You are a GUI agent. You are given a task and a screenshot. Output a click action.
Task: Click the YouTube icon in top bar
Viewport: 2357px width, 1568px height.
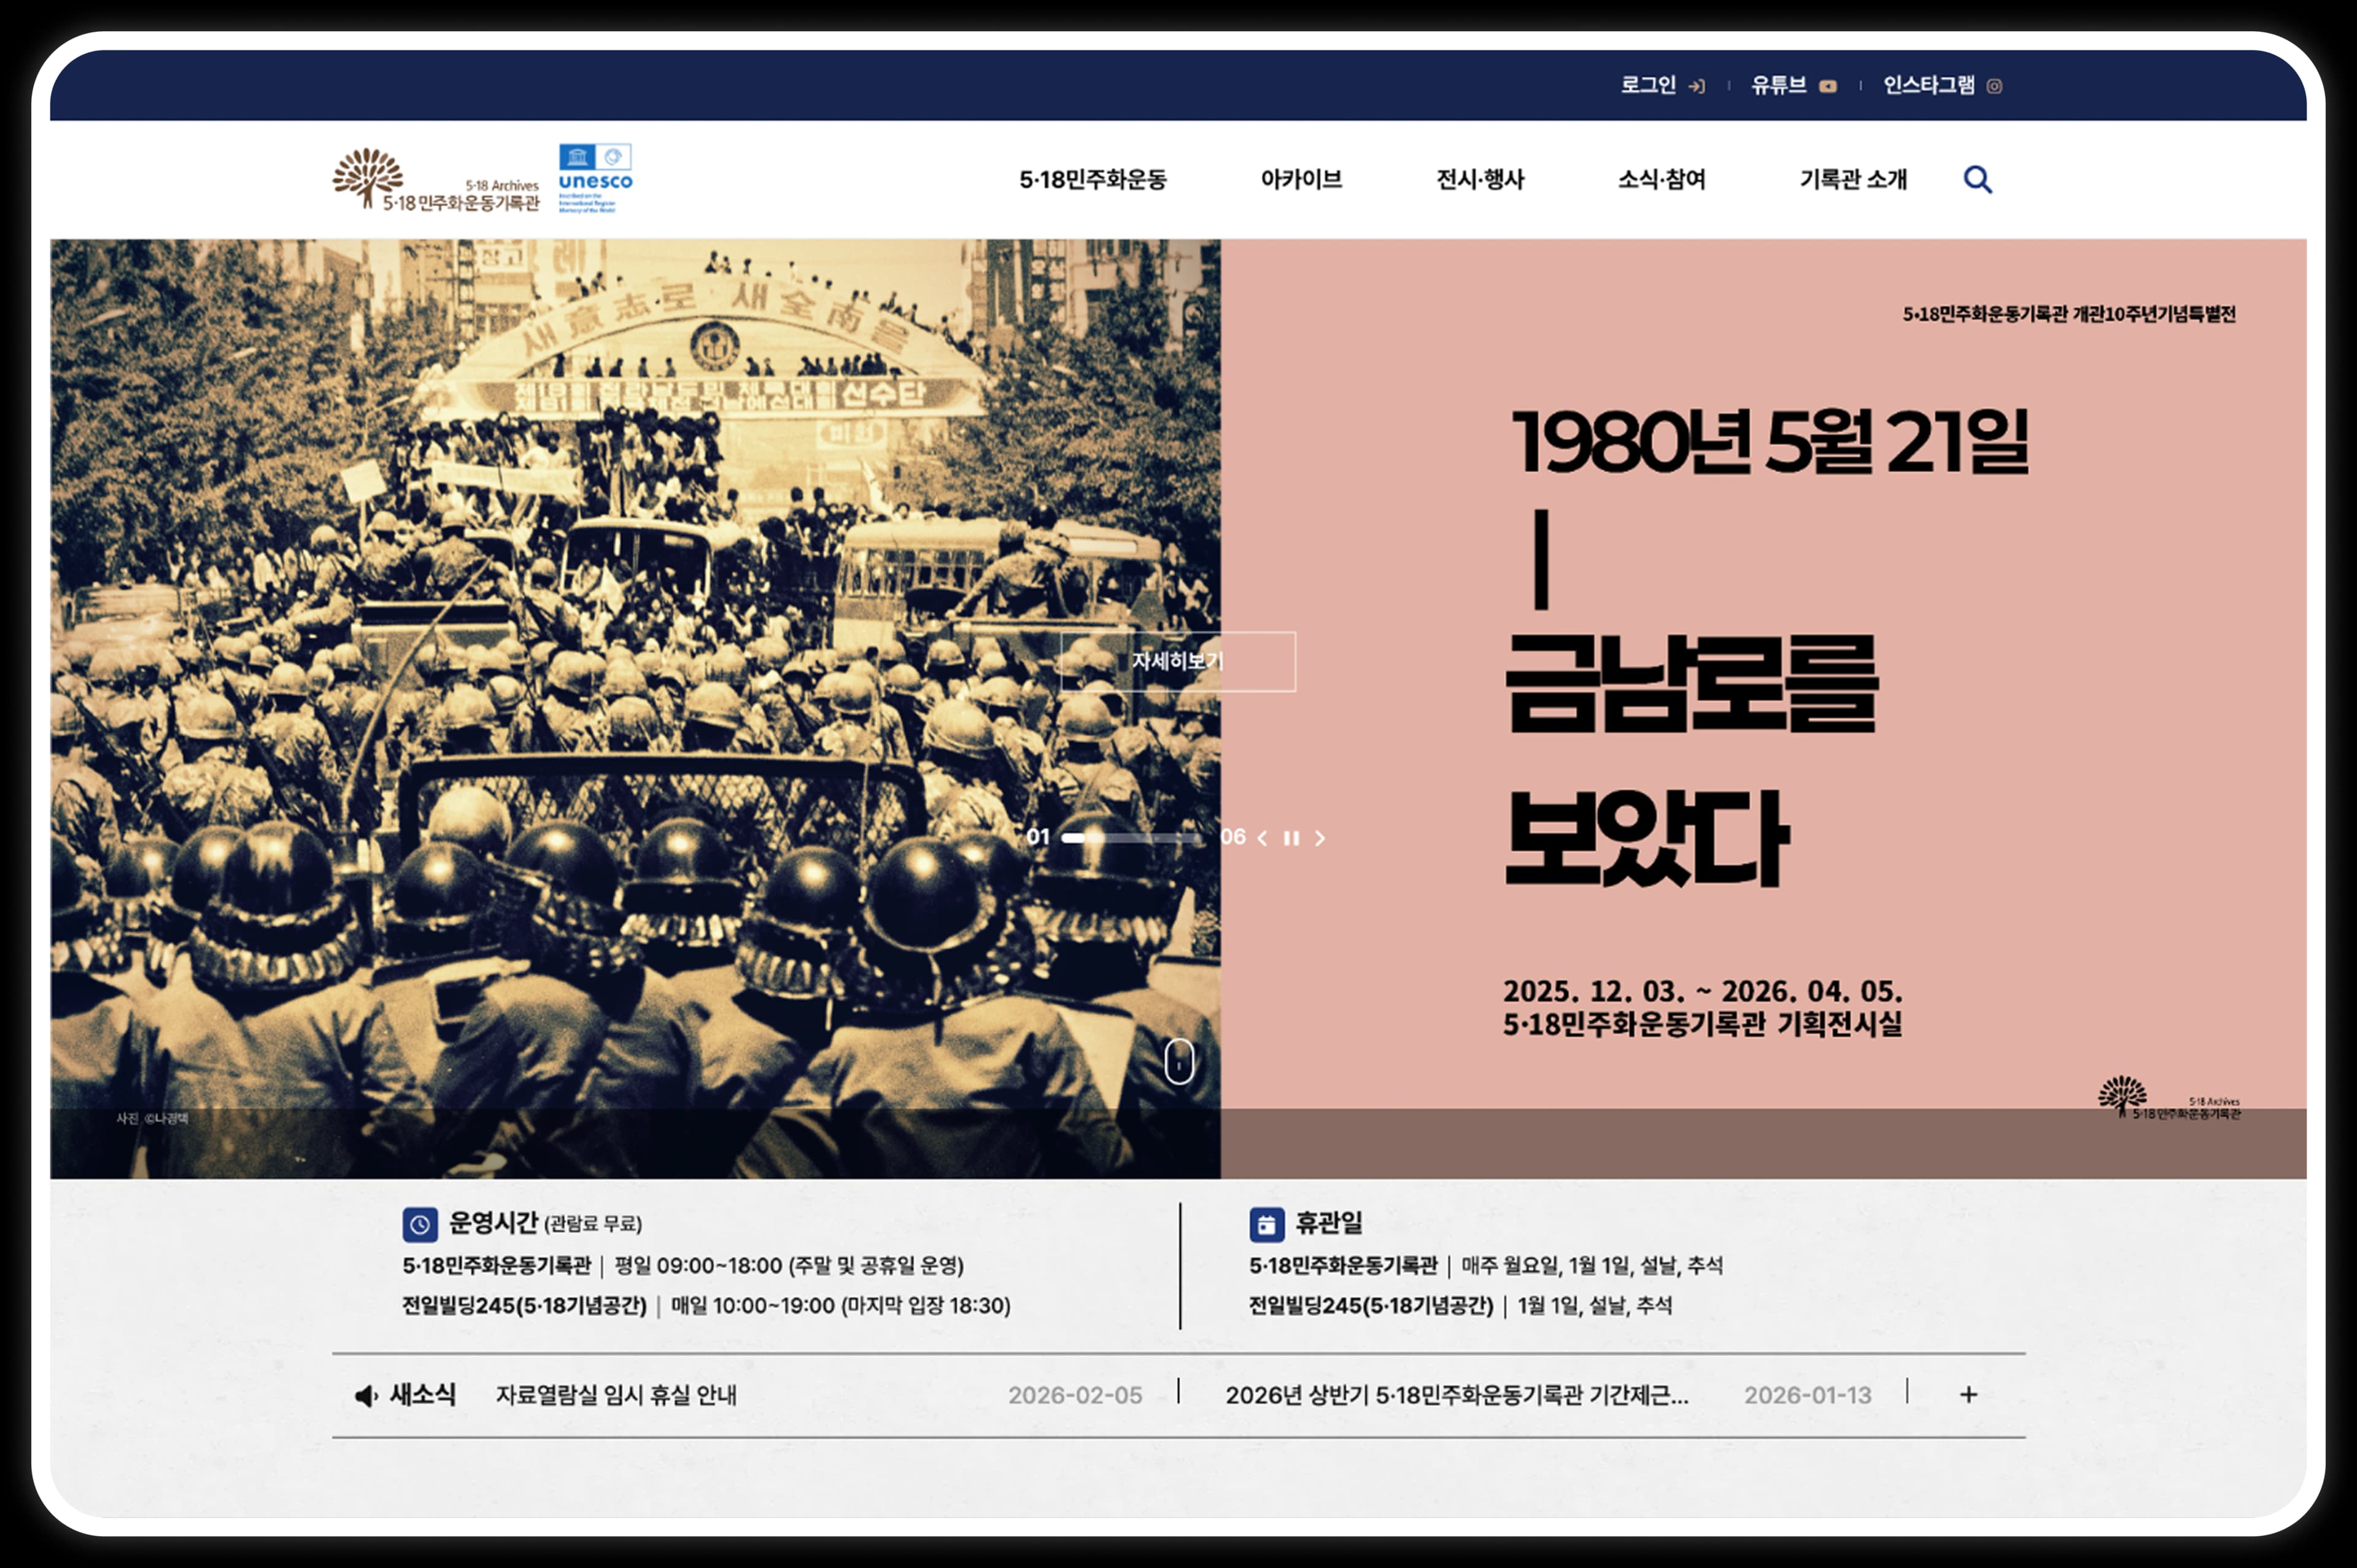point(1828,86)
